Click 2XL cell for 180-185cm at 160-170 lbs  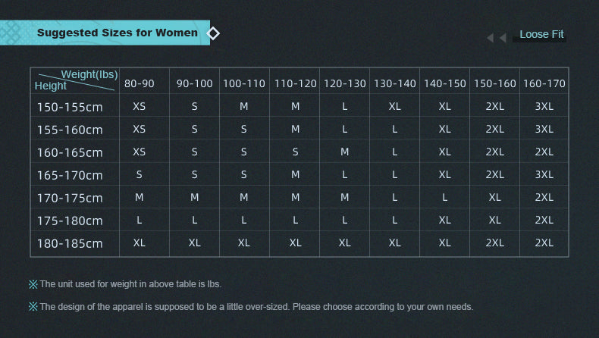point(544,243)
